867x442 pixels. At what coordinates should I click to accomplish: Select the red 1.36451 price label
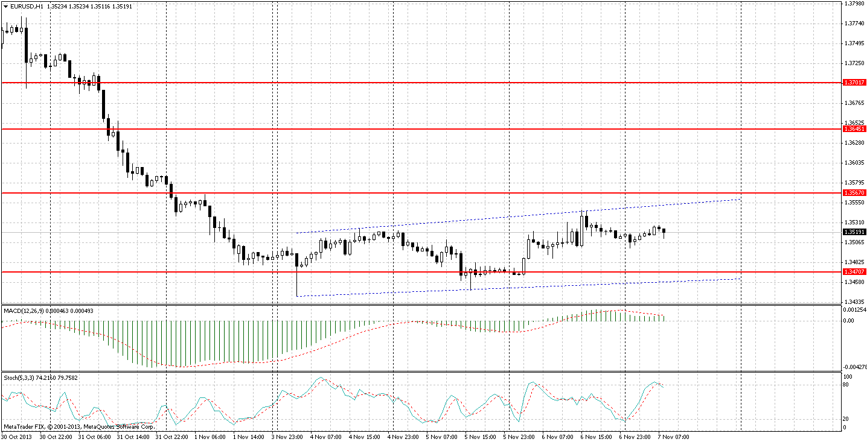tap(855, 129)
